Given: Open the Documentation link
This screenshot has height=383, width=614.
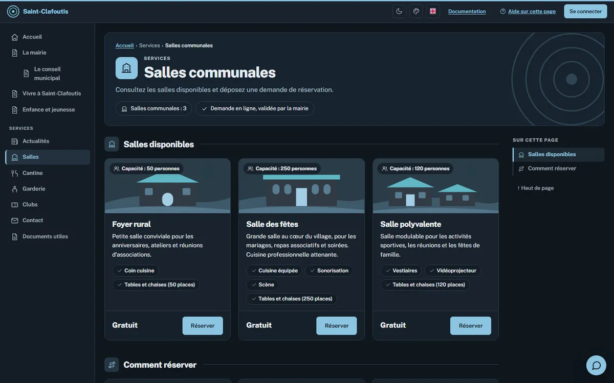Looking at the screenshot, I should click(467, 11).
